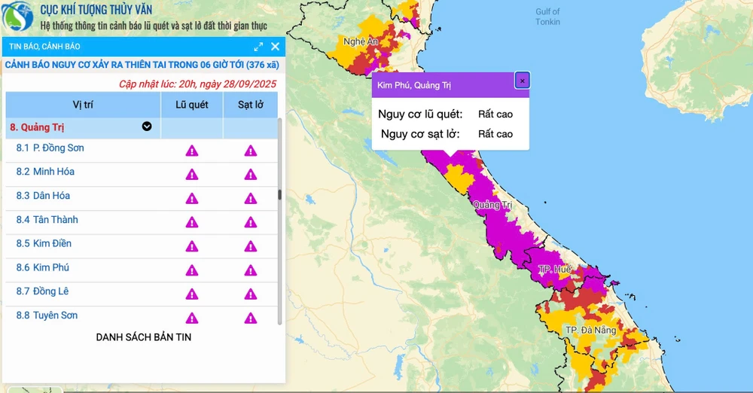Image resolution: width=753 pixels, height=393 pixels.
Task: Collapse the Quảng Trị province group
Action: coord(147,126)
